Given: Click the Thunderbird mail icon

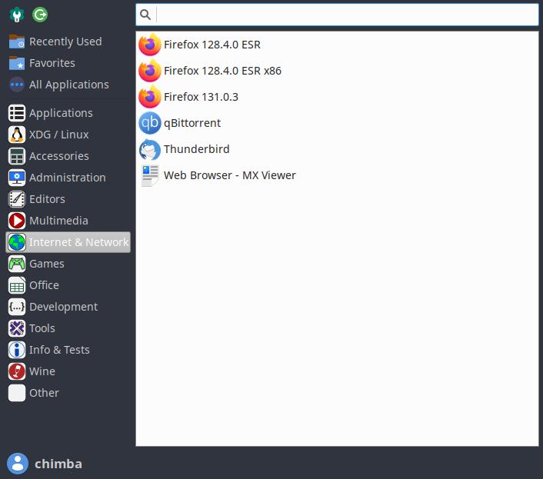Looking at the screenshot, I should (x=150, y=149).
